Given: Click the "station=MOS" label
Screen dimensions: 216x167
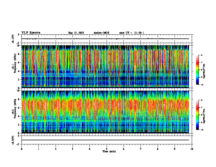Looking at the screenshot, I should (x=101, y=33).
